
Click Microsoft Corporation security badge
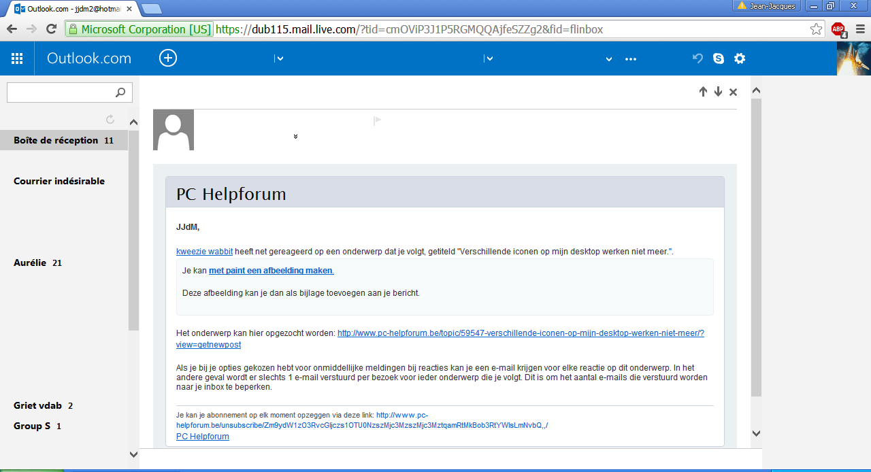(139, 29)
